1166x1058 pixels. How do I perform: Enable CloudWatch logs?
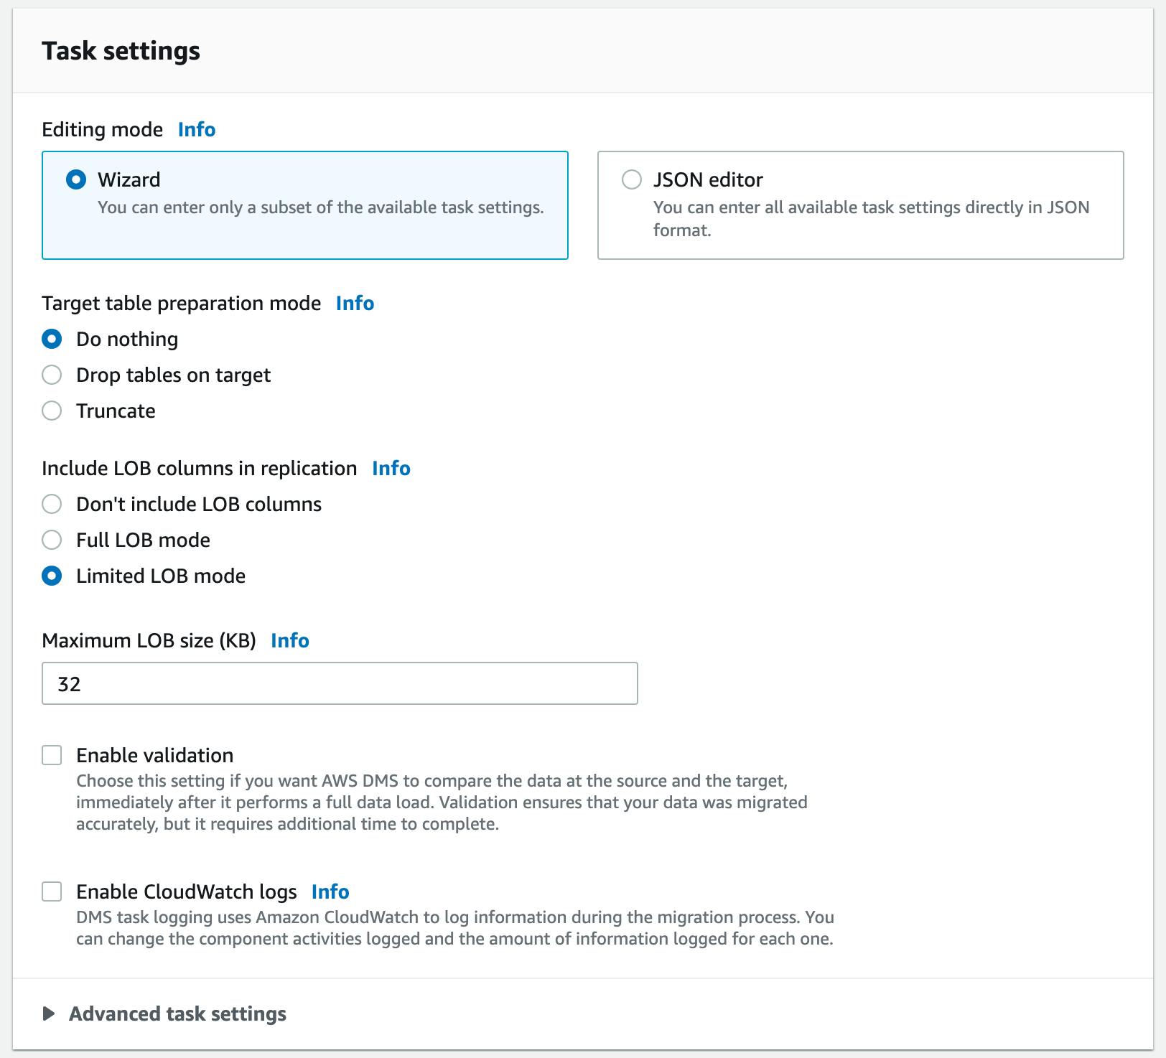click(52, 891)
